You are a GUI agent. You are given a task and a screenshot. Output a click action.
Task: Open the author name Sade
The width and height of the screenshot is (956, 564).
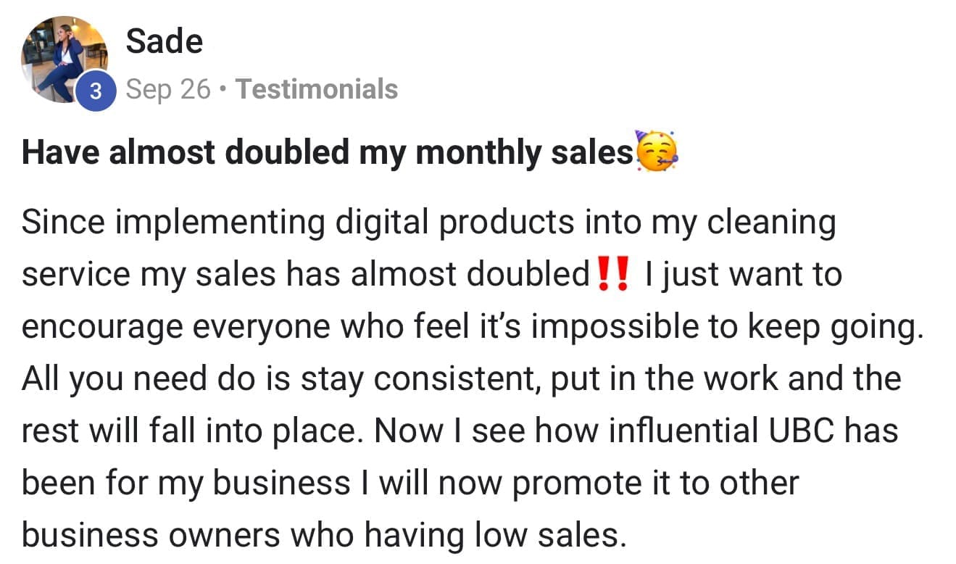[x=164, y=41]
